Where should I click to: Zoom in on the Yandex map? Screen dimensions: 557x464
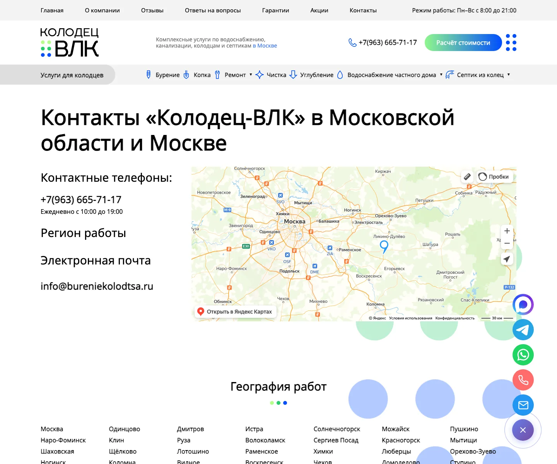pos(507,231)
